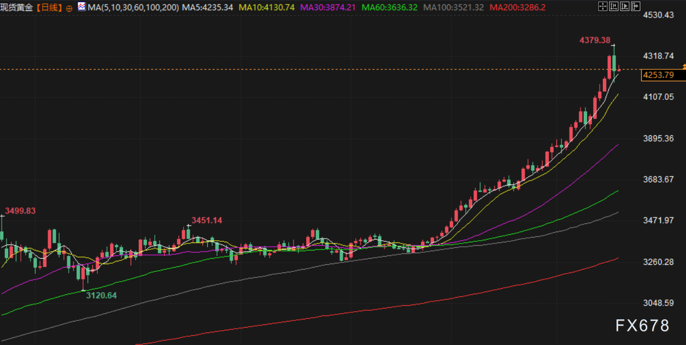Toggle the MA10 yellow legend label
The image size is (686, 345).
tap(267, 8)
